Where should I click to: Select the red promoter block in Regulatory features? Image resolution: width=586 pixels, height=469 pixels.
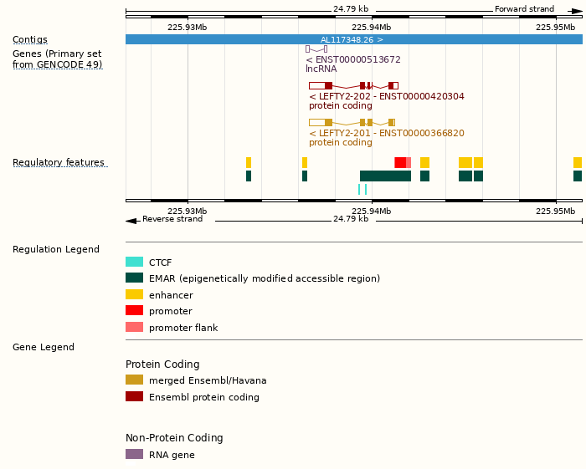400,162
